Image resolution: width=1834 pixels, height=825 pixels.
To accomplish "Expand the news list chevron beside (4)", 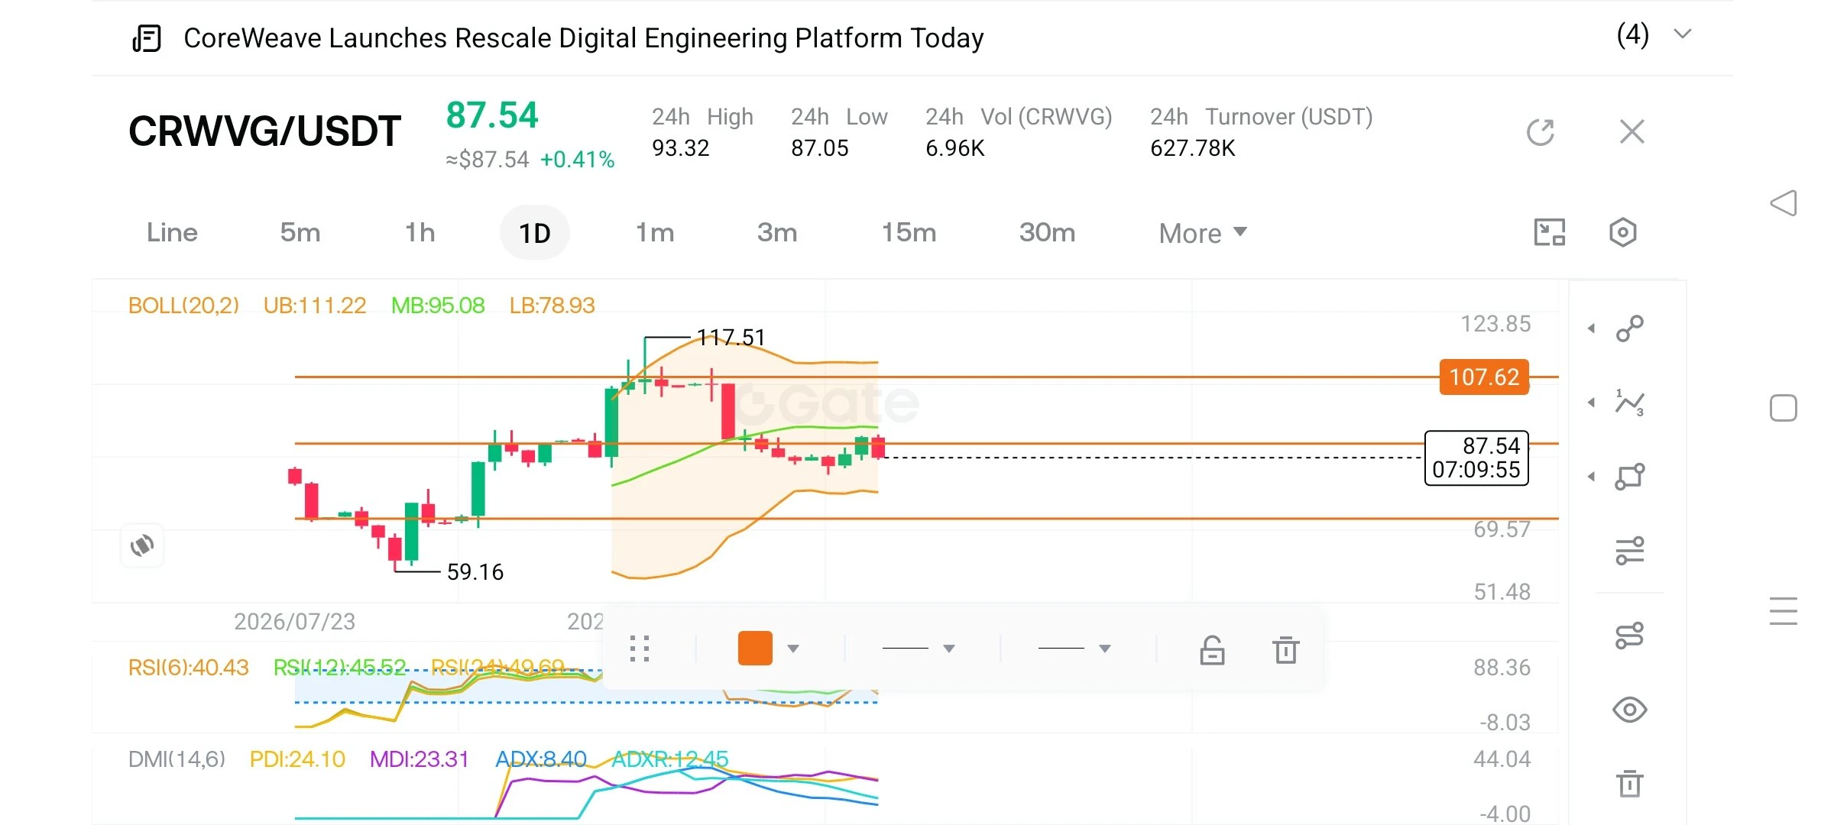I will [x=1682, y=34].
